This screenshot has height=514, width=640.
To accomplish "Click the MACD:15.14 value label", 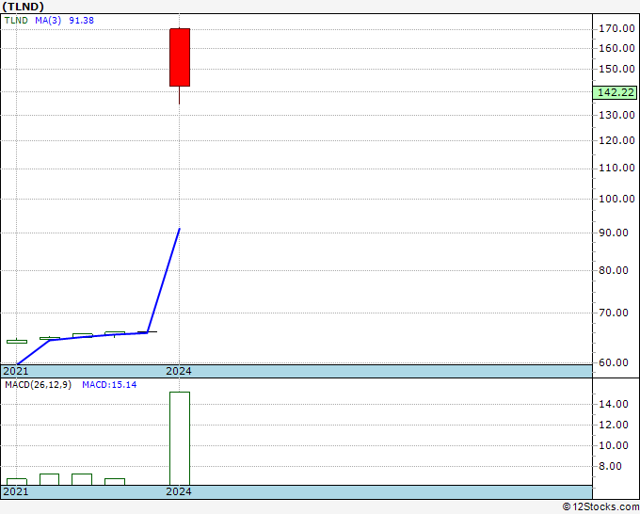I will pyautogui.click(x=109, y=385).
